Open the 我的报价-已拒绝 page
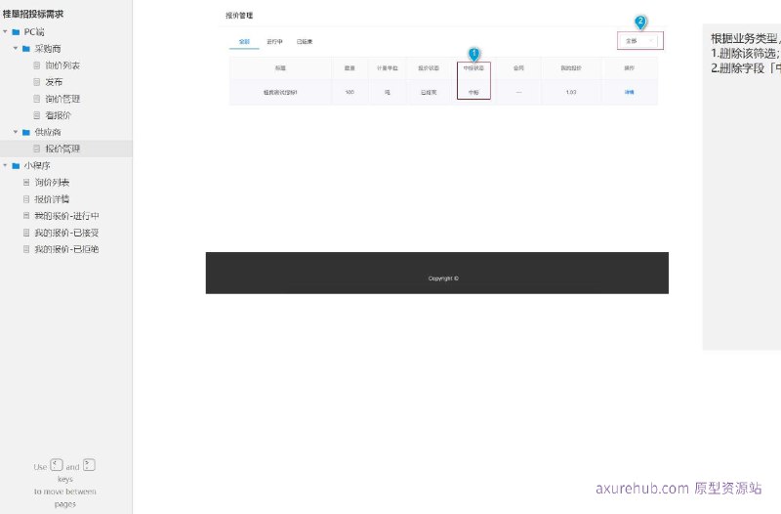Screen dimensions: 781x514 pyautogui.click(x=66, y=249)
